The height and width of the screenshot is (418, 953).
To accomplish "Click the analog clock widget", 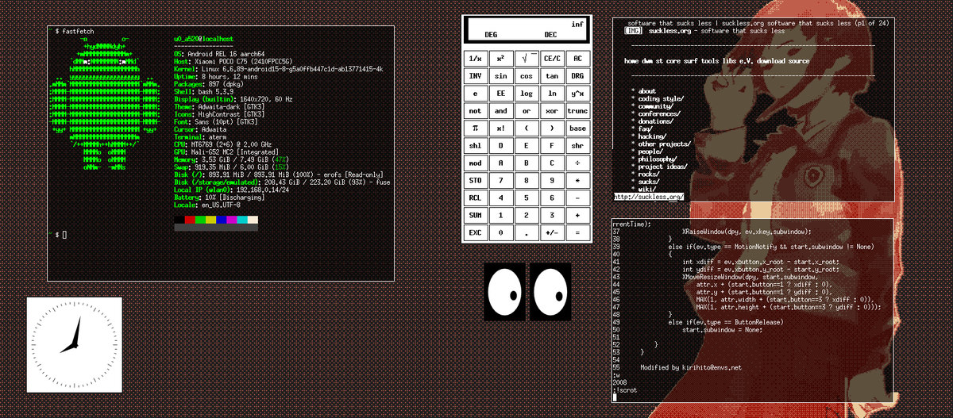I will [74, 344].
